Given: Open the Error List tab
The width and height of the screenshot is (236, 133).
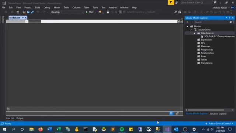Looking at the screenshot, I should point(10,118).
